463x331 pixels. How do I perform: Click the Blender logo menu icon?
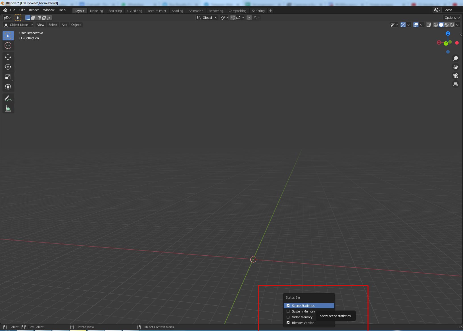pos(5,10)
